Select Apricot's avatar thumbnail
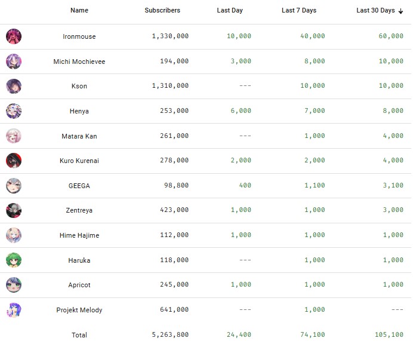This screenshot has height=341, width=413. [x=14, y=285]
